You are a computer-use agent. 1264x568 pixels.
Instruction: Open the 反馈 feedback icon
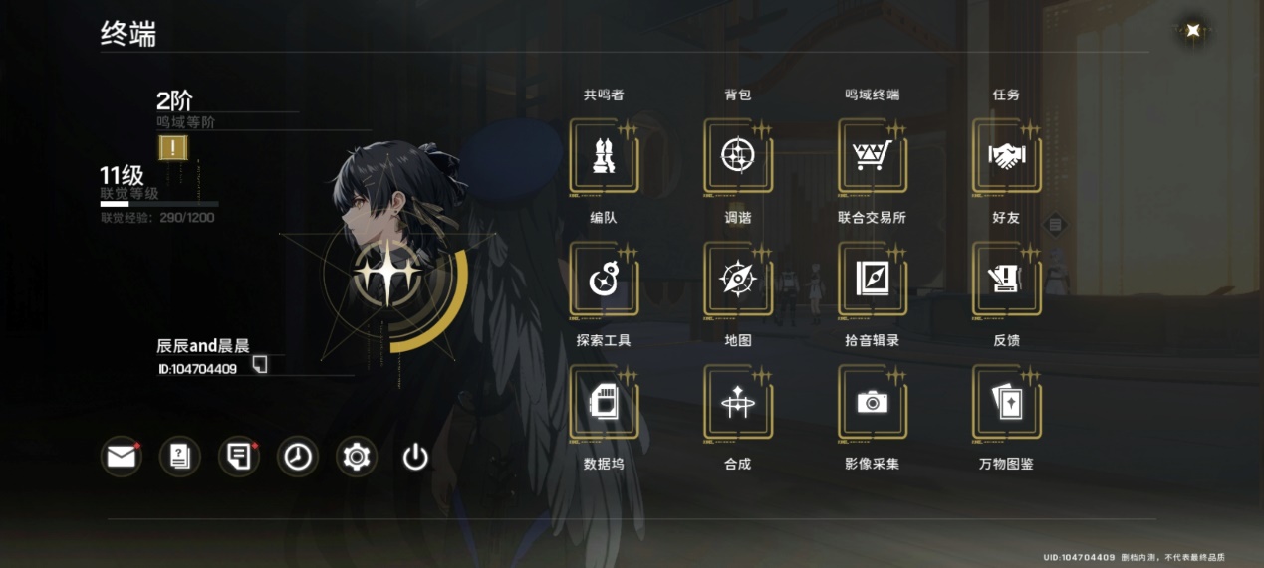pyautogui.click(x=1007, y=280)
